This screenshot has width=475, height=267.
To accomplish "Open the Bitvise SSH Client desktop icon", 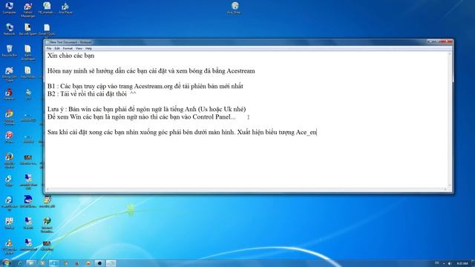I will click(9, 74).
